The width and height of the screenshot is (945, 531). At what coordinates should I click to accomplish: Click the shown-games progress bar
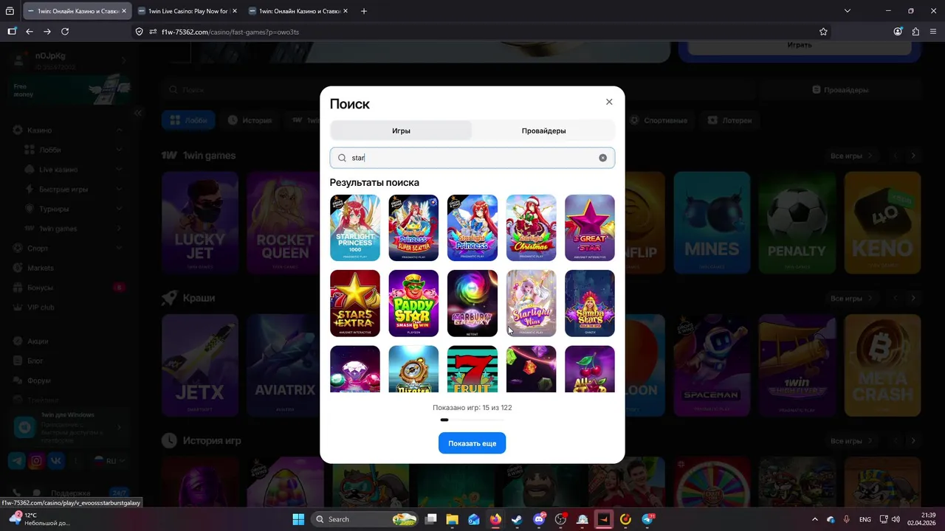(x=472, y=420)
